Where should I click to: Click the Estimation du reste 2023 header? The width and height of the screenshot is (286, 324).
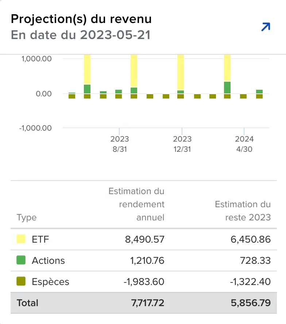pyautogui.click(x=243, y=211)
